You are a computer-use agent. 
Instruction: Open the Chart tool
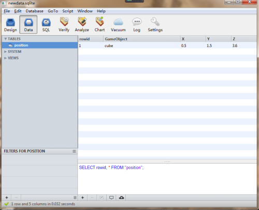(x=99, y=25)
